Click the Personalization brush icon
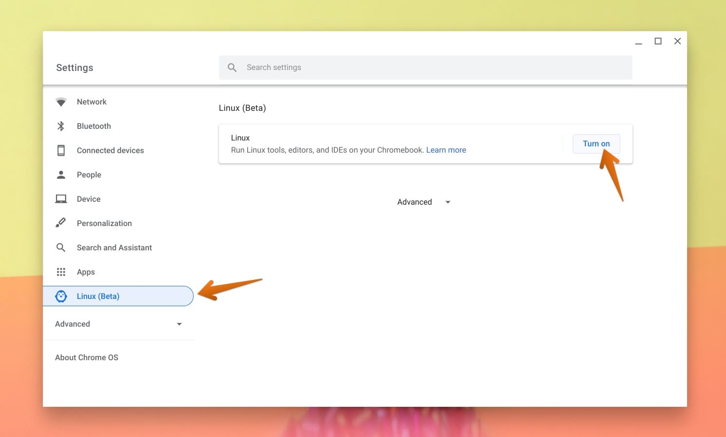Viewport: 726px width, 437px height. coord(61,223)
